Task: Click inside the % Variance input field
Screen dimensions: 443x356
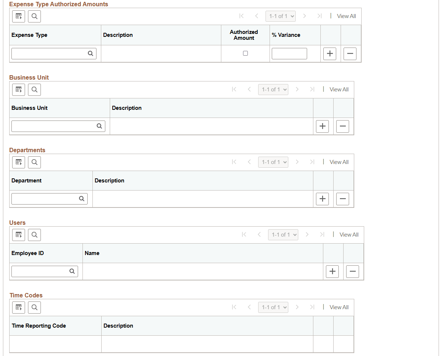Action: coord(289,53)
